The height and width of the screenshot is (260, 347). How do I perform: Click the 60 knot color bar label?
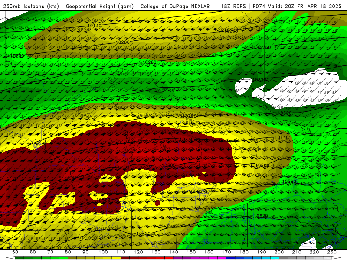point(33,252)
